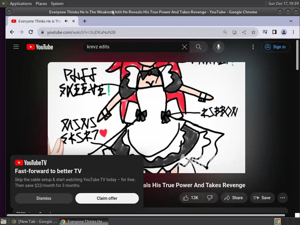The image size is (300, 225).
Task: Save the video to a playlist
Action: (262, 198)
